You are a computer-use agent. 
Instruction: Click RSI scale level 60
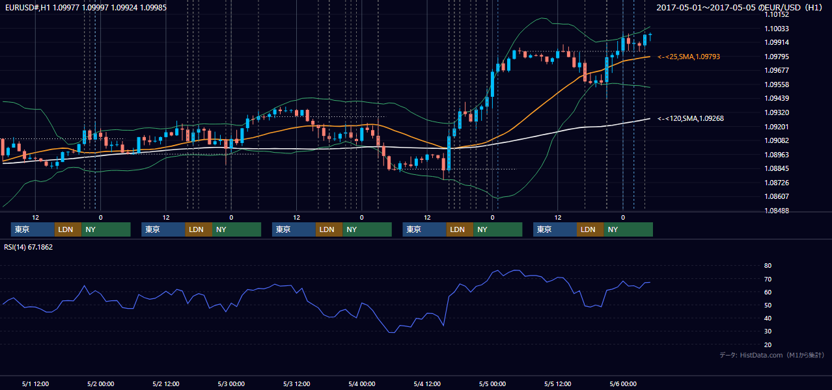point(768,292)
